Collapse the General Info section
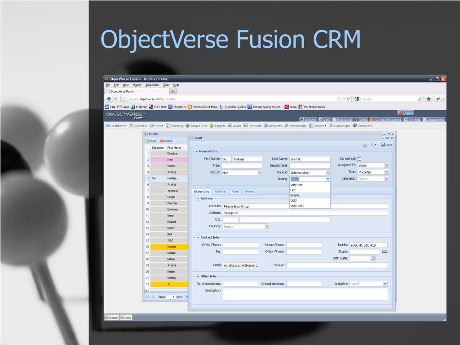460x345 pixels. [197, 151]
